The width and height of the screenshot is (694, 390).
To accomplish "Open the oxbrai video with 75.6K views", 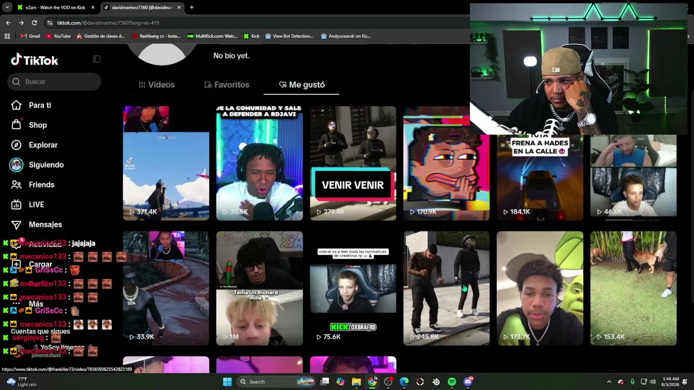I will [353, 288].
